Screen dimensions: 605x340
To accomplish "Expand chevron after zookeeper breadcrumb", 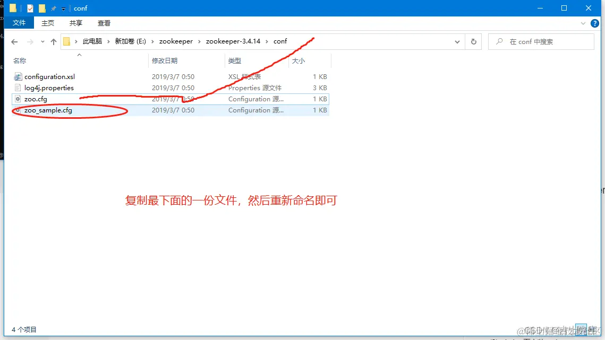I will point(199,41).
